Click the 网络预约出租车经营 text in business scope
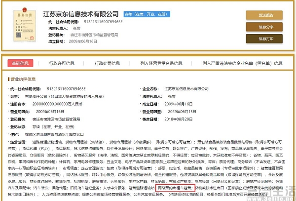Viewport: 296px width, 201px height. 176,188
